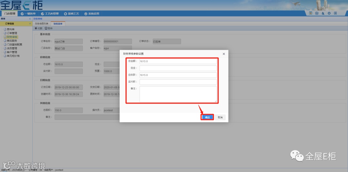Click the 总面积 field 150.0

pyautogui.click(x=69, y=110)
